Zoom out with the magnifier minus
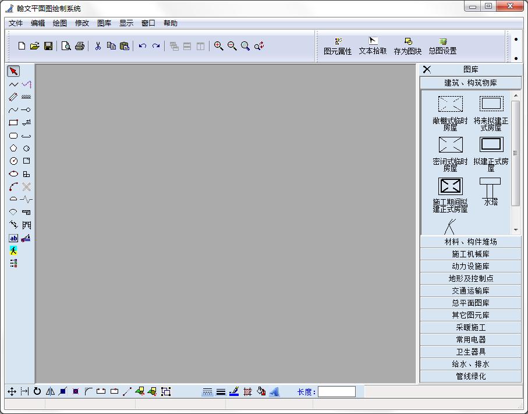528x414 pixels. [232, 46]
